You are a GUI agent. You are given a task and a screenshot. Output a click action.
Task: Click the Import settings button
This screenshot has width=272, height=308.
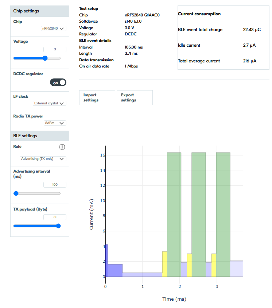[97, 98]
